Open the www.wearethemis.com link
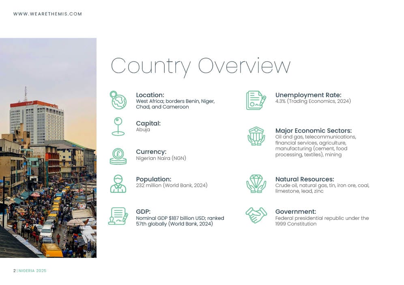This screenshot has width=404, height=285. click(x=48, y=14)
